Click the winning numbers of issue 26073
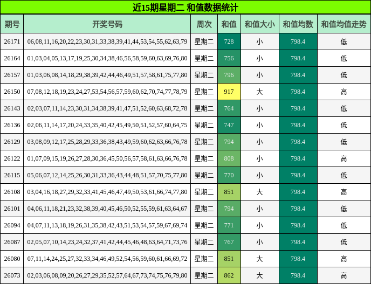371x284 pixels. (x=107, y=275)
